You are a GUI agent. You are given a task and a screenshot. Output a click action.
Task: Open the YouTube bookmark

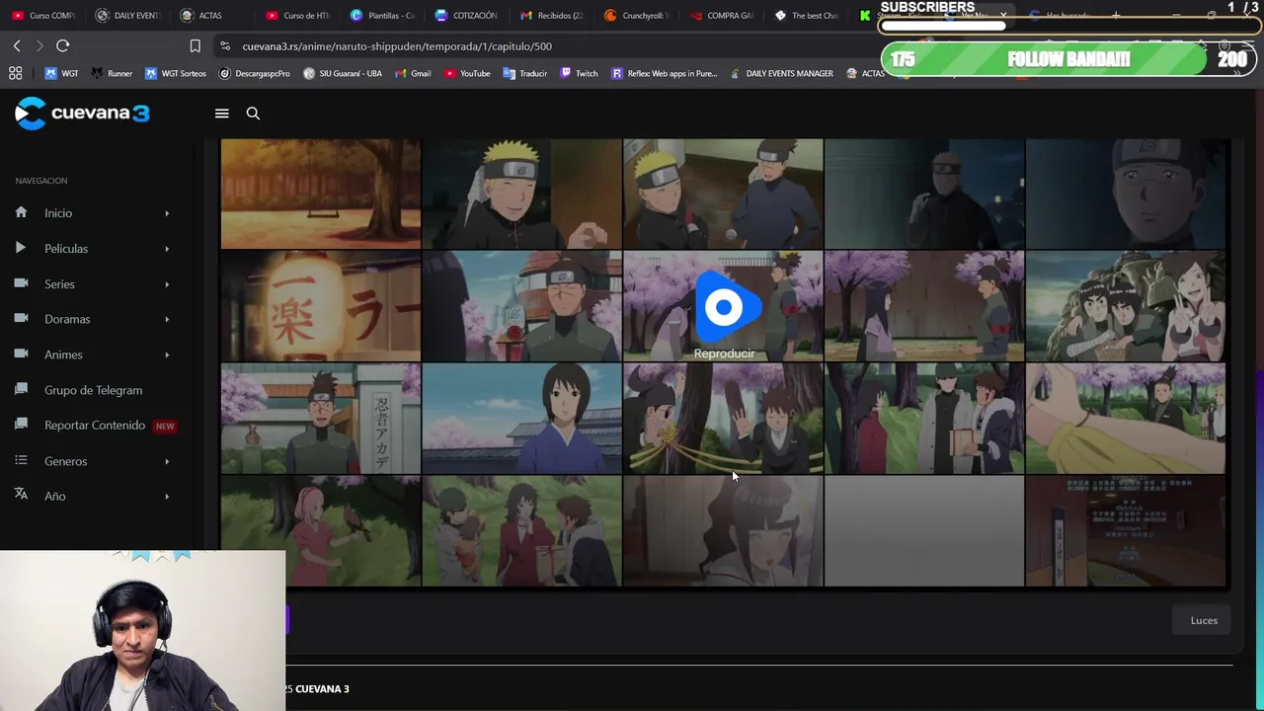click(x=467, y=73)
